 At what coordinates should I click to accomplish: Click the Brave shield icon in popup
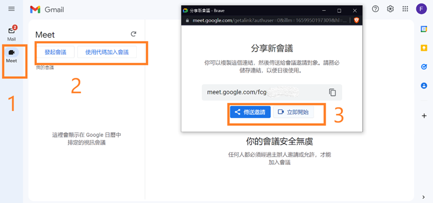[x=357, y=20]
